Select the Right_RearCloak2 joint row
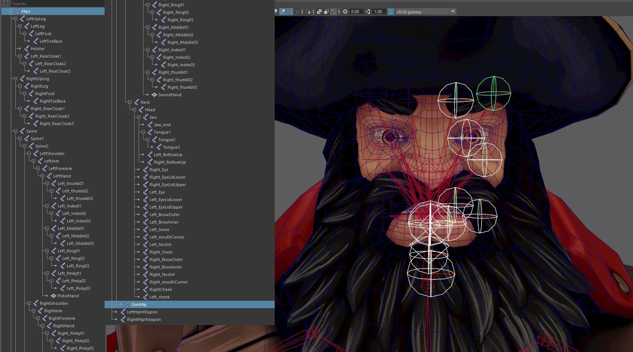The height and width of the screenshot is (352, 633). (52, 116)
